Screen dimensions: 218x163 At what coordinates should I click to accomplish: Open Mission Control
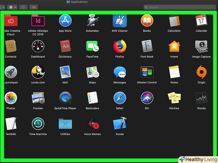coord(147,72)
